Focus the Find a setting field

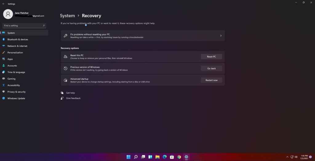(x=24, y=26)
